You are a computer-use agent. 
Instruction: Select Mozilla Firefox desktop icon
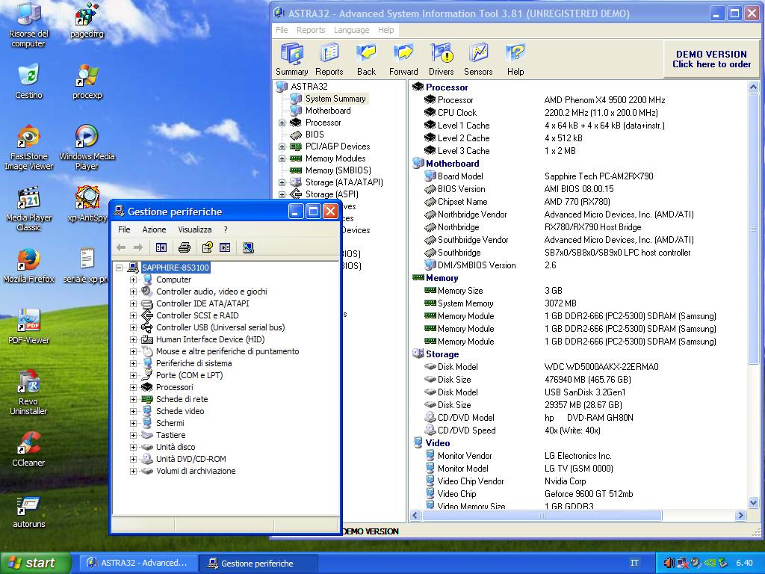tap(28, 265)
